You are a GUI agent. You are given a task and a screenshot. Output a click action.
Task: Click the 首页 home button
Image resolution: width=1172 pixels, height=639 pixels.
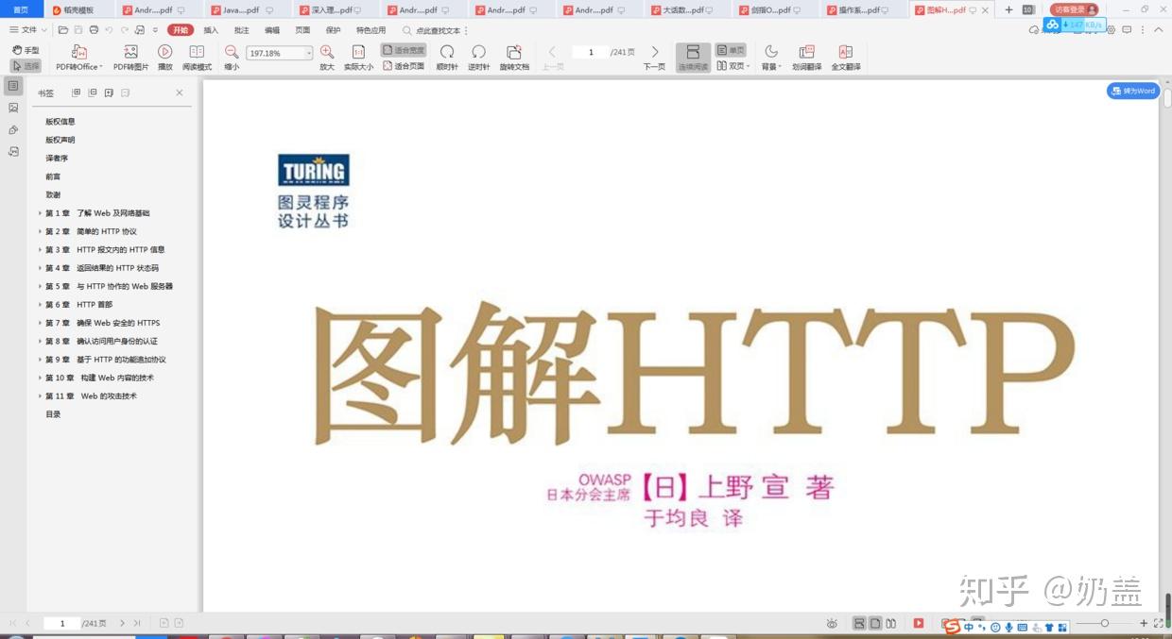(x=21, y=9)
